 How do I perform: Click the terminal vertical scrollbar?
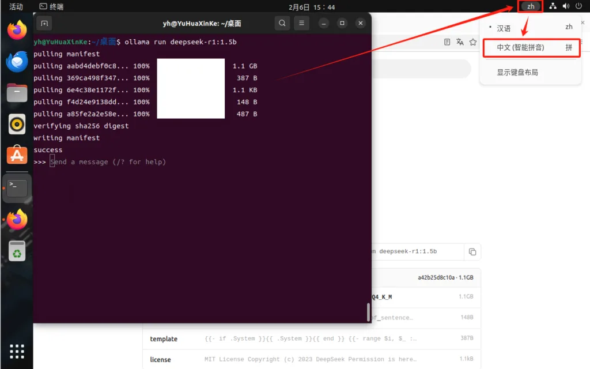tap(368, 312)
